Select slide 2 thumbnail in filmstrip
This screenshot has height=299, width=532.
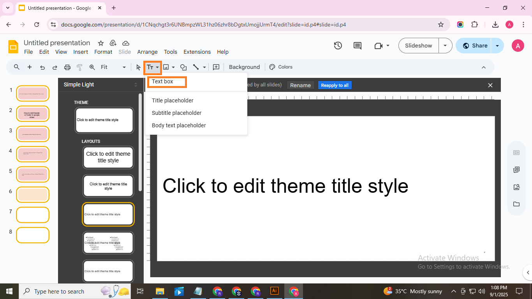click(33, 114)
